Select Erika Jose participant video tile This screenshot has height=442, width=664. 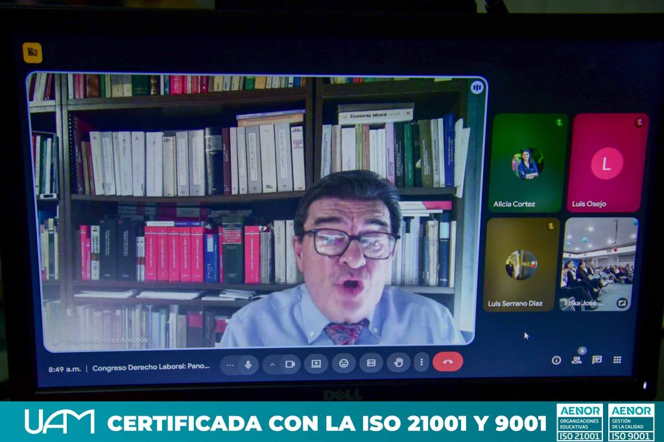coord(599,265)
